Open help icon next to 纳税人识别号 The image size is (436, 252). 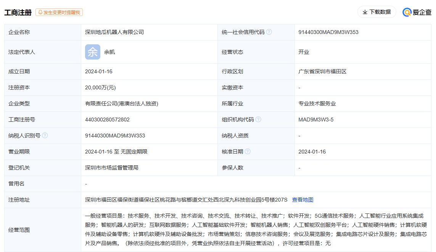[x=45, y=135]
